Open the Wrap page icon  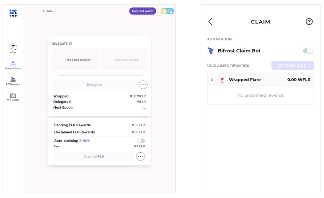click(x=13, y=47)
